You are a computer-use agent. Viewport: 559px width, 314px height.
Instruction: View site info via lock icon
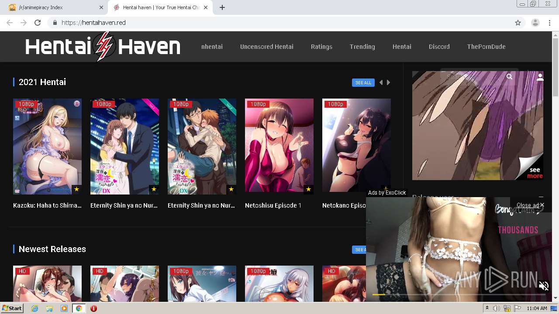pos(55,23)
